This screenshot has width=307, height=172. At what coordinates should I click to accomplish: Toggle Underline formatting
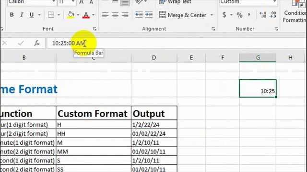(32, 15)
